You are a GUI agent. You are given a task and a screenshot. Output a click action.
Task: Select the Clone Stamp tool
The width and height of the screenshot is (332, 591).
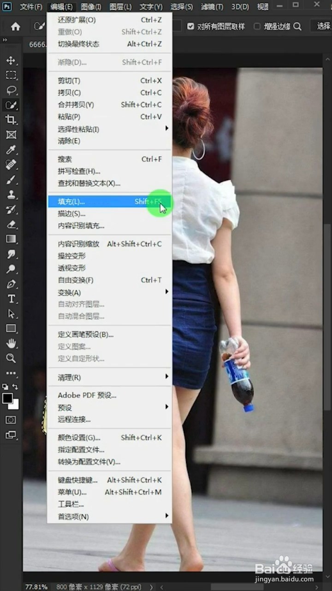tap(11, 194)
